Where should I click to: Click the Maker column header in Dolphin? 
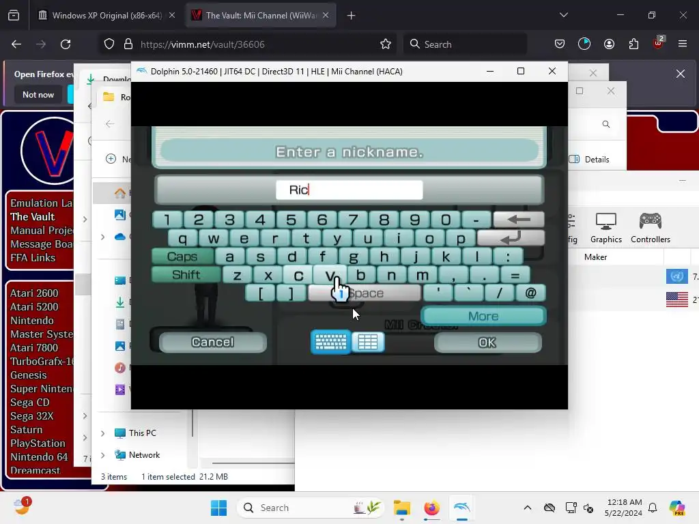[595, 257]
